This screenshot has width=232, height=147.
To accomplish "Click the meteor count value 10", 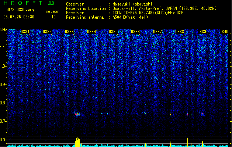I will click(x=53, y=17).
